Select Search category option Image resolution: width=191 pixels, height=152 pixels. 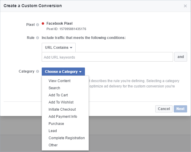[65, 88]
